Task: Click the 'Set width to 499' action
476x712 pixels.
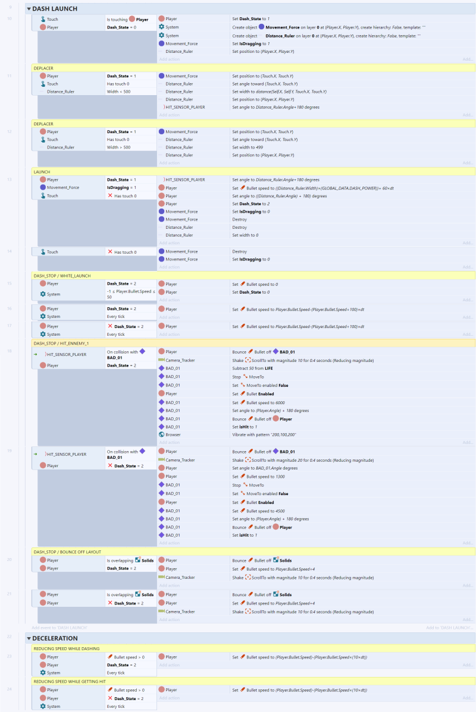Action: (x=248, y=147)
